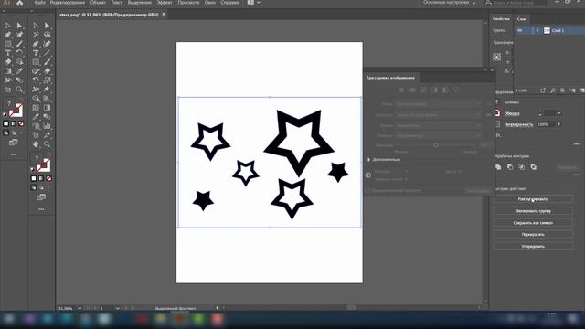Enable Draw Normal mode in the second toolbar
Viewport: 585px width, 329px height.
point(34,187)
